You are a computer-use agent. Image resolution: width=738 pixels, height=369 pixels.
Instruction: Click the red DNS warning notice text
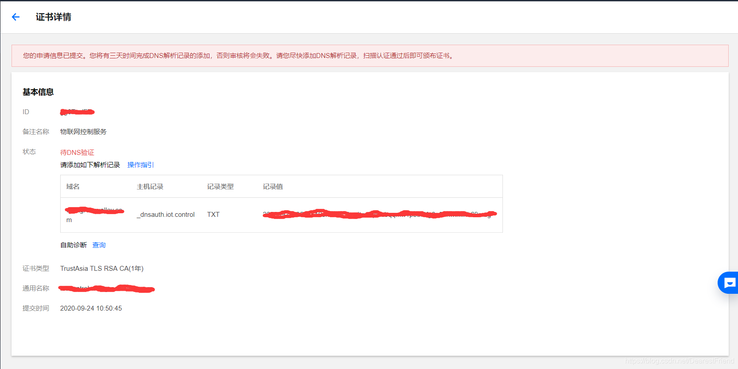coord(239,56)
